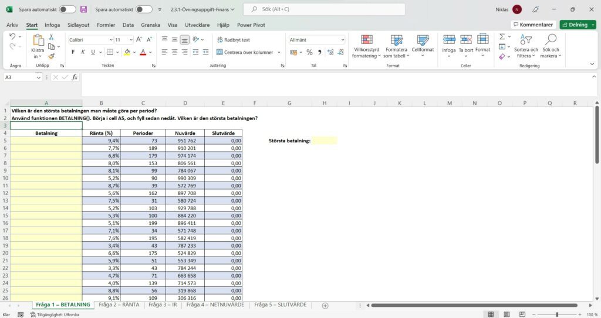Image resolution: width=601 pixels, height=318 pixels.
Task: Toggle Radbryt text wrapping
Action: point(234,40)
